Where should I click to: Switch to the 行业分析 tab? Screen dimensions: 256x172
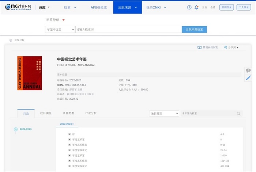pos(91,113)
